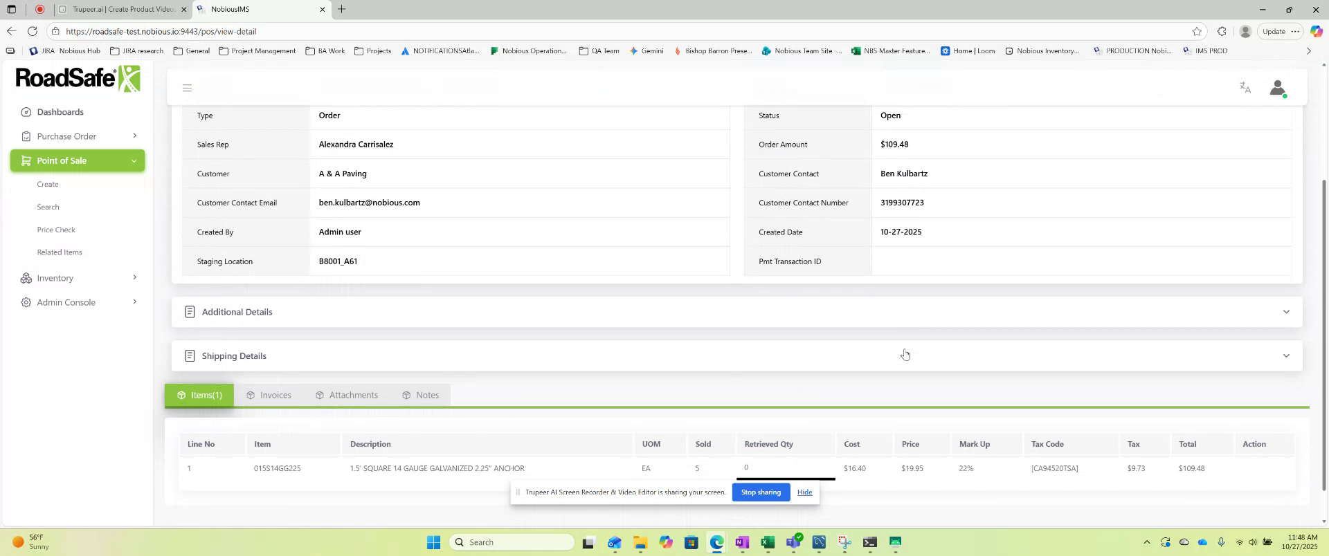Click the weather widget 56°F Sunny
Image resolution: width=1329 pixels, height=556 pixels.
(x=32, y=542)
